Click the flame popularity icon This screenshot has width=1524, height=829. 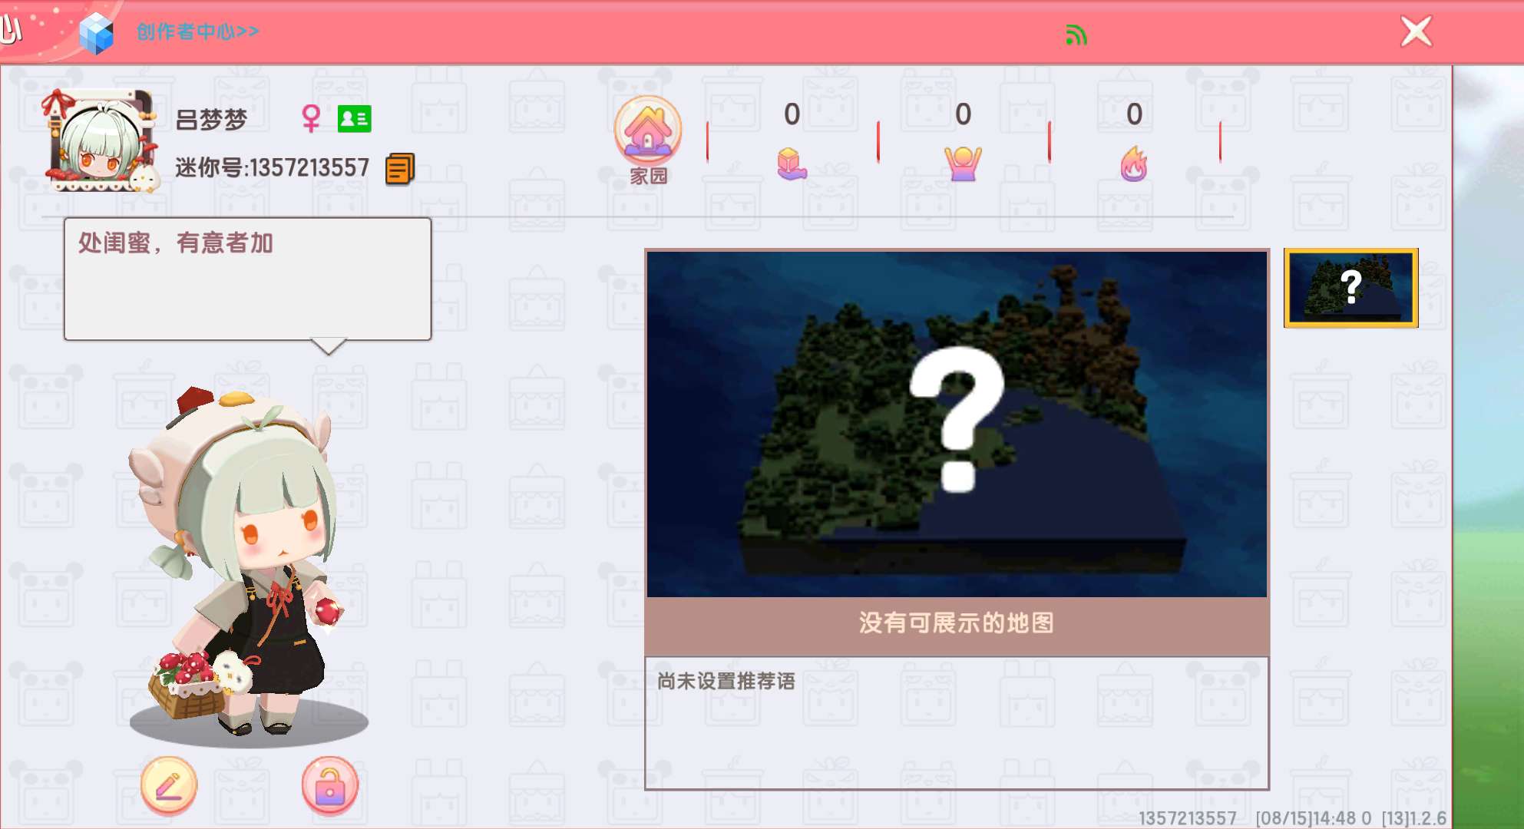pyautogui.click(x=1133, y=163)
